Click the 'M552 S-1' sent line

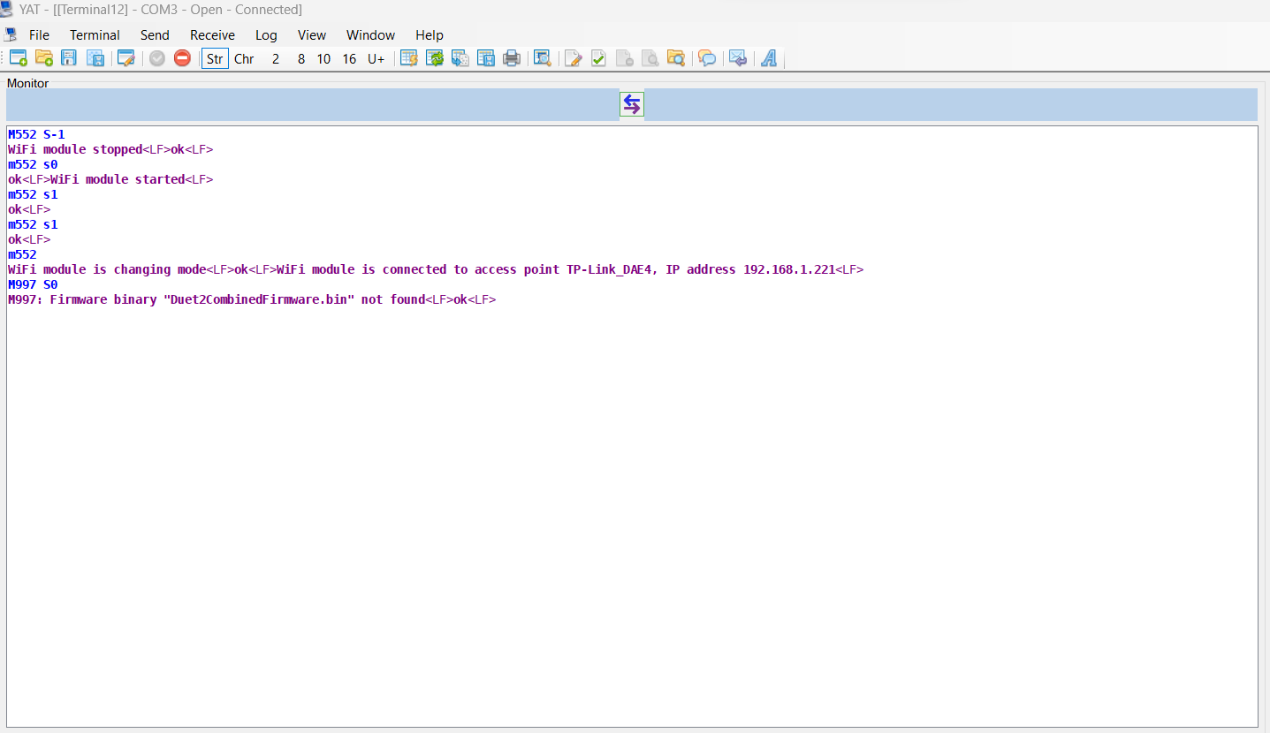click(x=36, y=134)
